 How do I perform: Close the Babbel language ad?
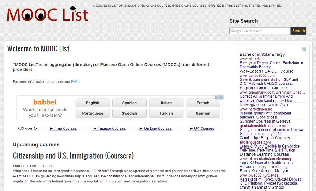click(x=221, y=97)
